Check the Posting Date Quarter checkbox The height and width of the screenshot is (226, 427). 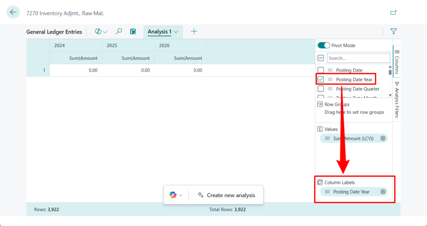321,89
